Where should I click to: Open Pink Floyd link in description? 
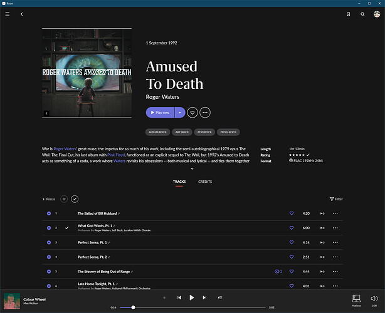click(x=116, y=155)
